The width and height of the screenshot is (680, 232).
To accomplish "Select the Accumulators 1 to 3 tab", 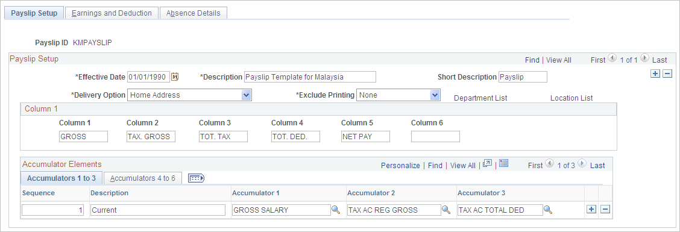I will tap(61, 178).
